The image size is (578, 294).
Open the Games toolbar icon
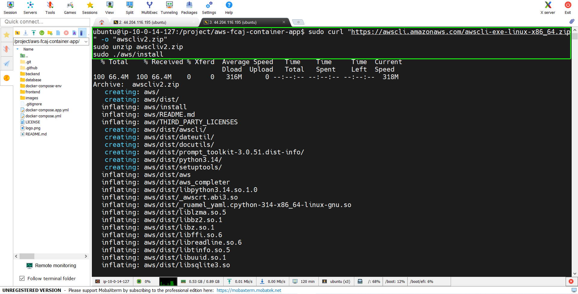point(70,8)
